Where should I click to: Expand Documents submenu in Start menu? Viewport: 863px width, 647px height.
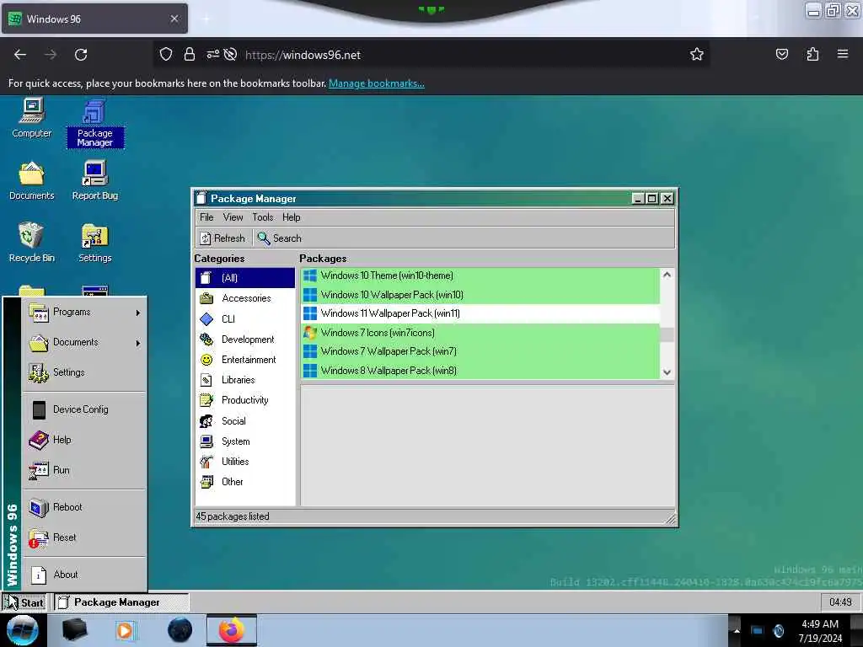pyautogui.click(x=84, y=343)
